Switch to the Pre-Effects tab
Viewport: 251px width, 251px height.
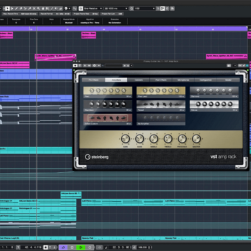click(x=94, y=80)
